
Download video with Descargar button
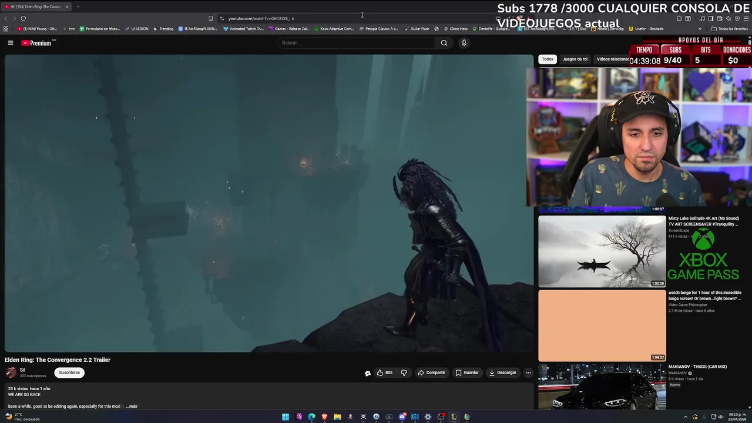click(x=502, y=372)
